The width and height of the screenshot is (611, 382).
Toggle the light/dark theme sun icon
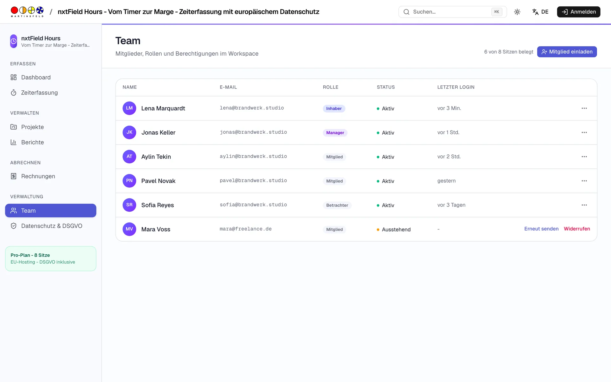click(517, 12)
